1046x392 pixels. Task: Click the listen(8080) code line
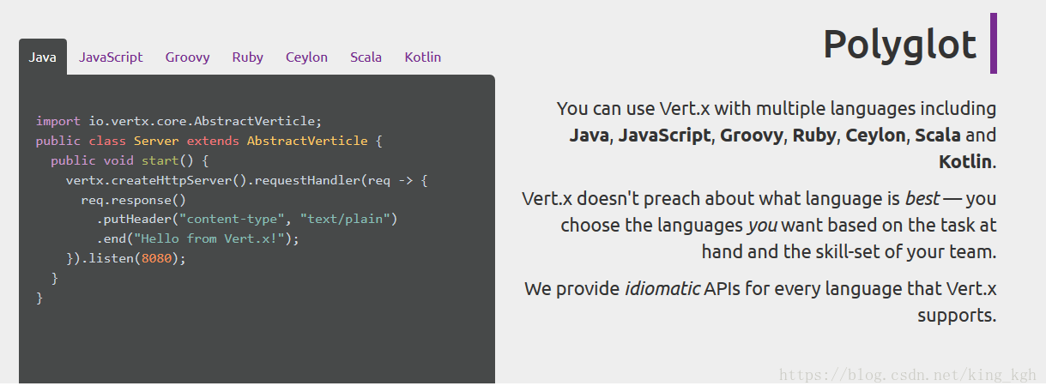click(126, 259)
